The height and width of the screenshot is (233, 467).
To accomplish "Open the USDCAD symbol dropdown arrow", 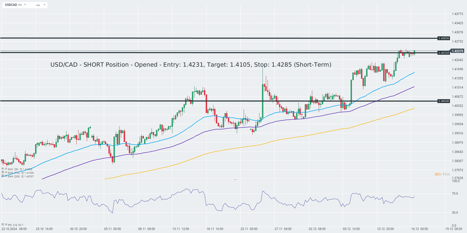I will click(25, 5).
